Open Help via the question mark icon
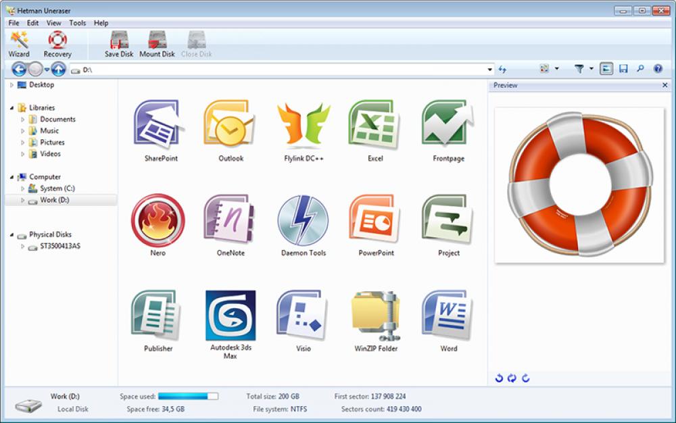The image size is (676, 423). click(x=656, y=68)
